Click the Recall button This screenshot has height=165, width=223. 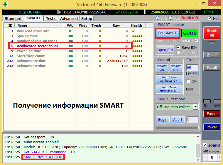(x=212, y=68)
